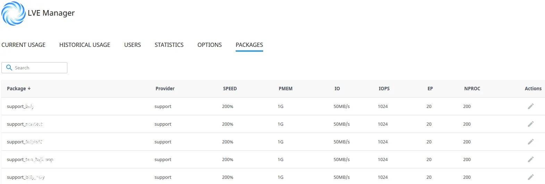Select the STATISTICS tab
Screen dimensions: 545x184
(x=169, y=45)
